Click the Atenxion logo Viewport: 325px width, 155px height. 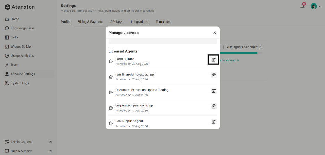tap(20, 7)
